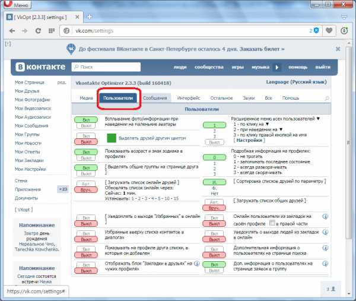The width and height of the screenshot is (356, 301).
Task: Open the [ VKopt ] sidebar link
Action: (24, 210)
